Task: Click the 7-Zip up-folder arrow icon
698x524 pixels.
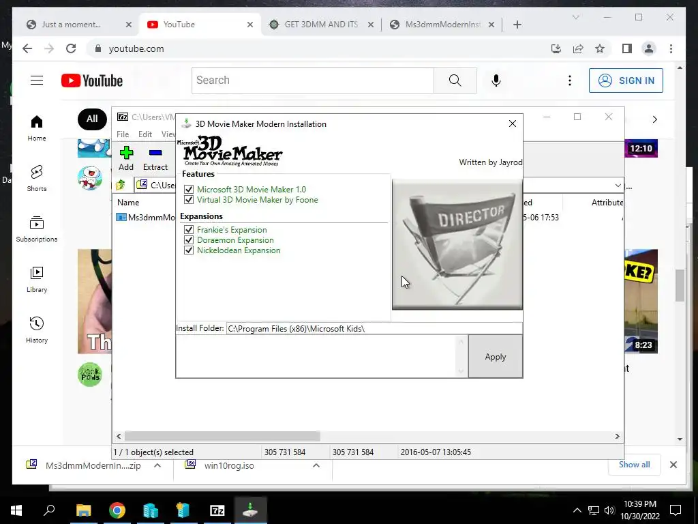Action: [x=120, y=185]
